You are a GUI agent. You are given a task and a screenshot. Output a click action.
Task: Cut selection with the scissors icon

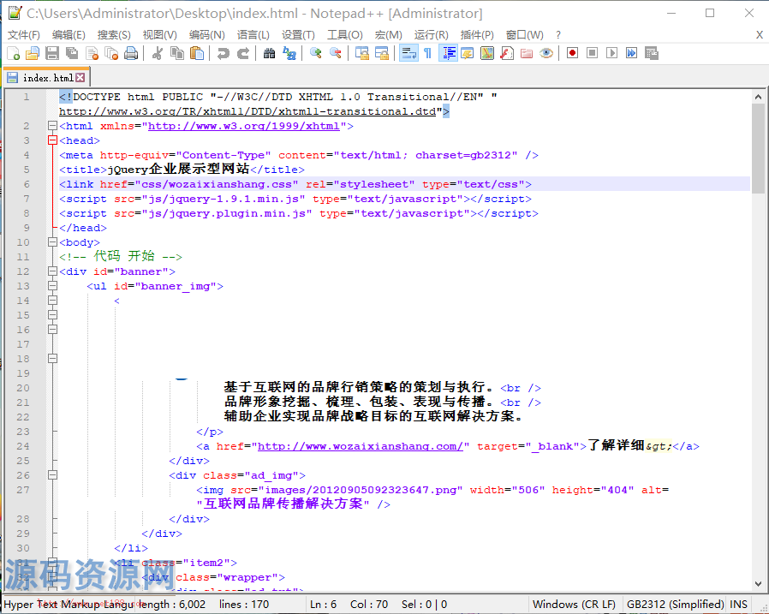pos(158,53)
